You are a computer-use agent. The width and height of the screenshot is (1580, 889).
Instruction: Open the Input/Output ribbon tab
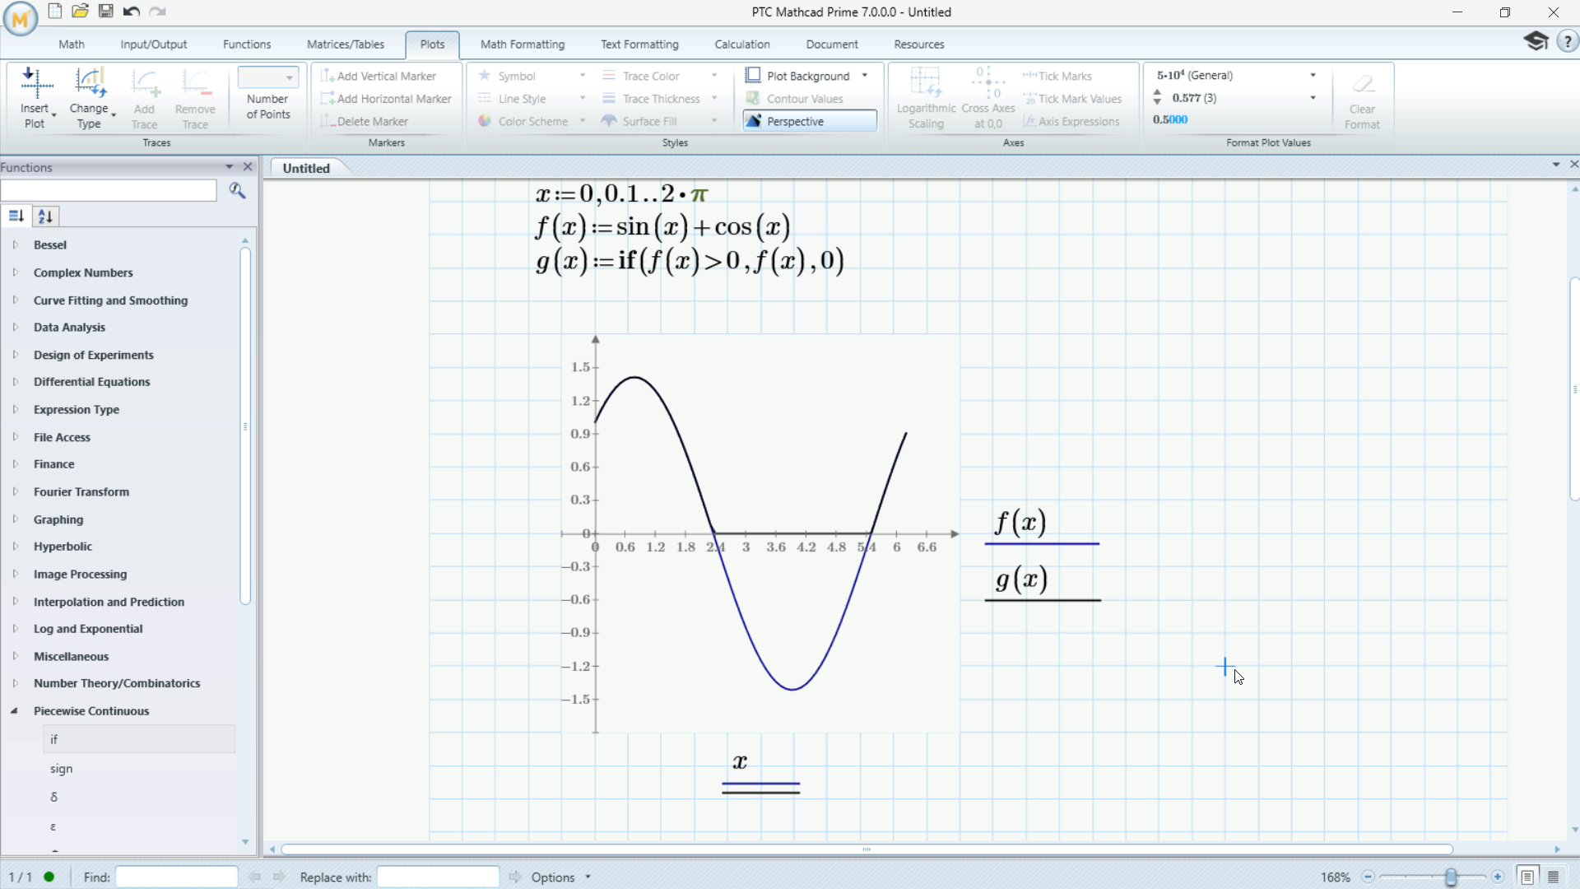point(154,44)
